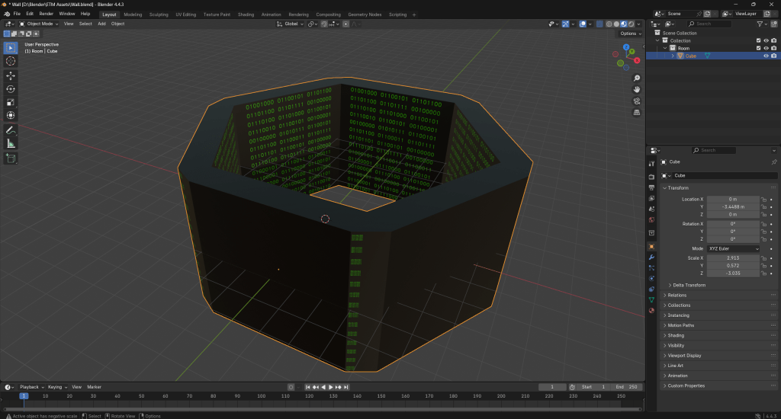Open the XYZ Euler rotation mode dropdown
781x419 pixels.
pyautogui.click(x=734, y=248)
